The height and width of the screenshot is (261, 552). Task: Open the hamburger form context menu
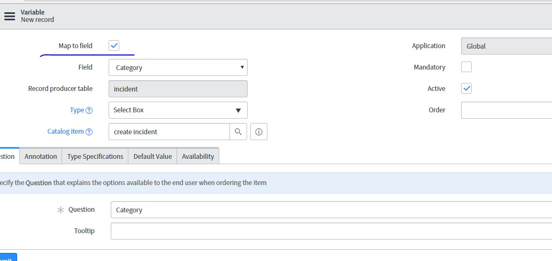[10, 16]
